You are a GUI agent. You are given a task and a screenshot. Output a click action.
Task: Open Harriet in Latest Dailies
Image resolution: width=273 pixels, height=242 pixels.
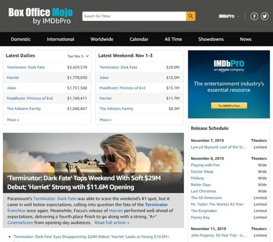13,78
